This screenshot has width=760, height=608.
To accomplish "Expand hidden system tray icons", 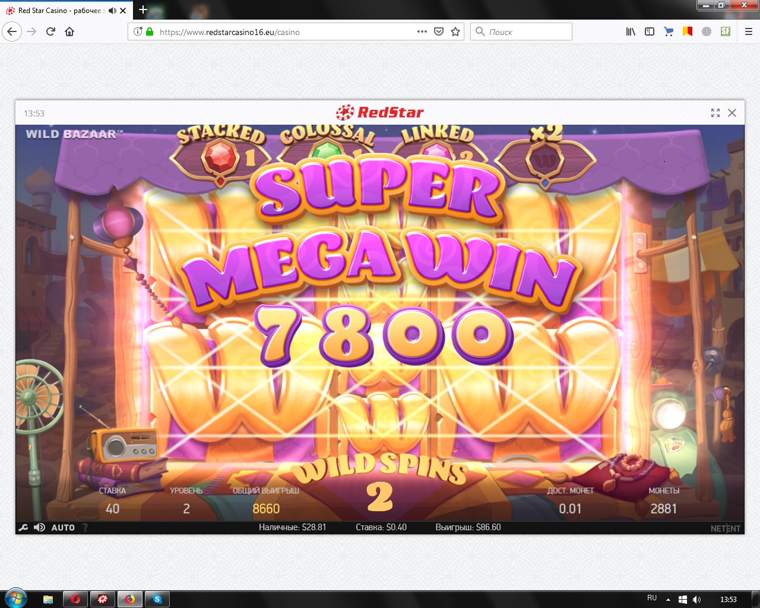I will (x=668, y=600).
